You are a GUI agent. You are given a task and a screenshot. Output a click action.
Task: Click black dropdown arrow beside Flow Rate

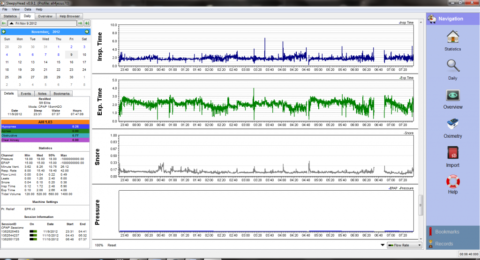pyautogui.click(x=382, y=245)
